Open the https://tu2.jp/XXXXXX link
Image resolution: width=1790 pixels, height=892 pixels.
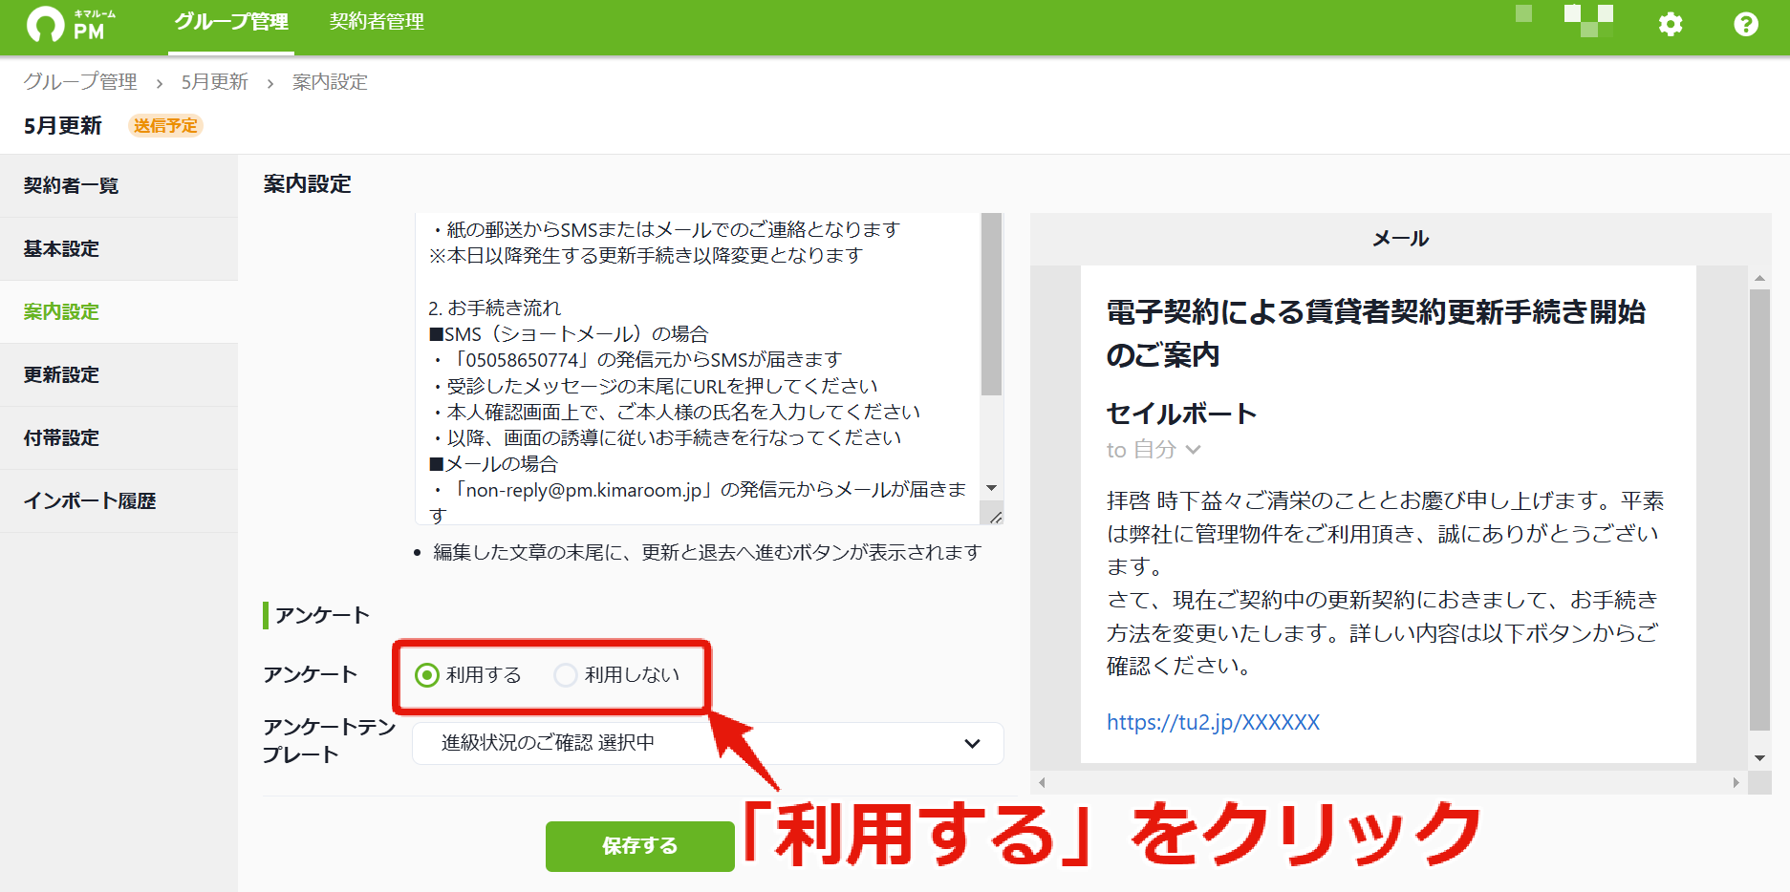click(1213, 722)
